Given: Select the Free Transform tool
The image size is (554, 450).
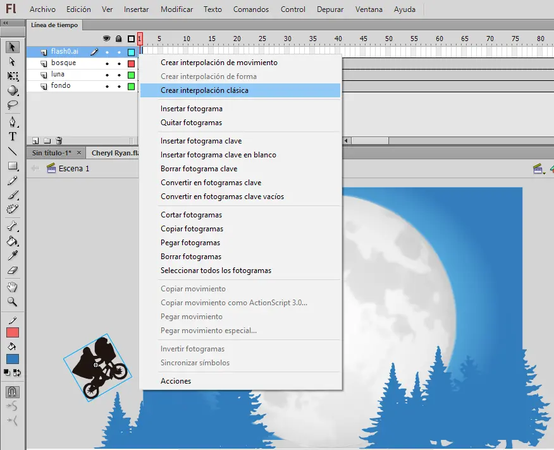Looking at the screenshot, I should pos(13,76).
